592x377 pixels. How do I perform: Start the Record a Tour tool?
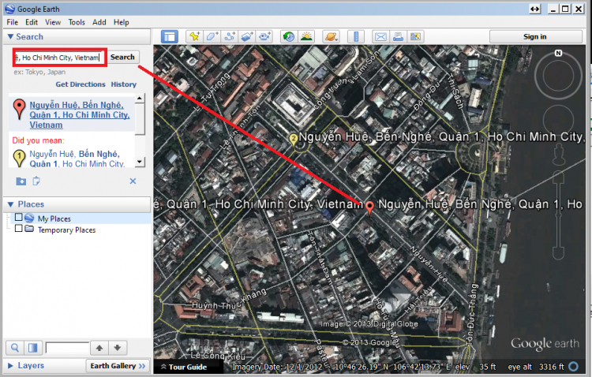click(x=264, y=36)
